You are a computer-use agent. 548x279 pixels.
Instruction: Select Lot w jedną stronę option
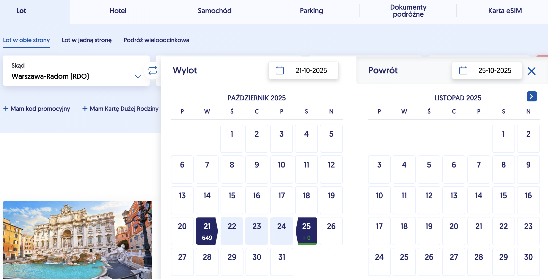coord(87,40)
